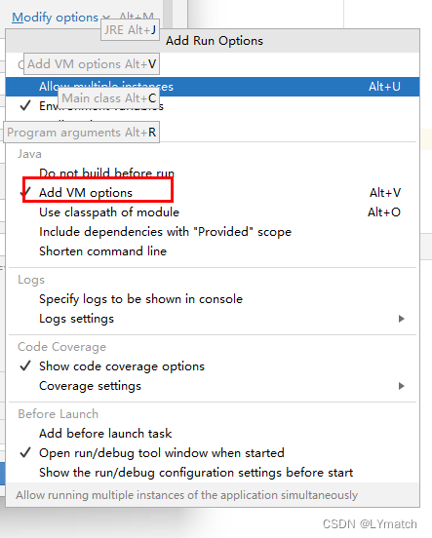Choose Add before launch task
432x538 pixels.
pyautogui.click(x=213, y=434)
